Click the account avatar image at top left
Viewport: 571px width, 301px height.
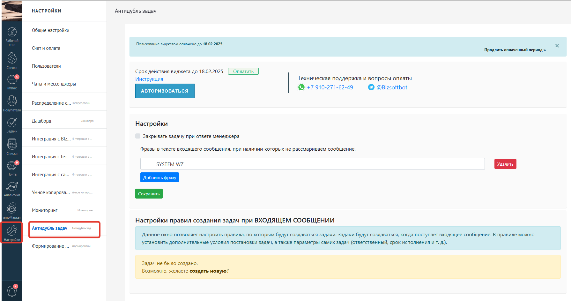point(12,11)
